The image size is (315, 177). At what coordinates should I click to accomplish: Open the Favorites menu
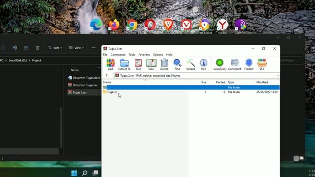point(144,55)
